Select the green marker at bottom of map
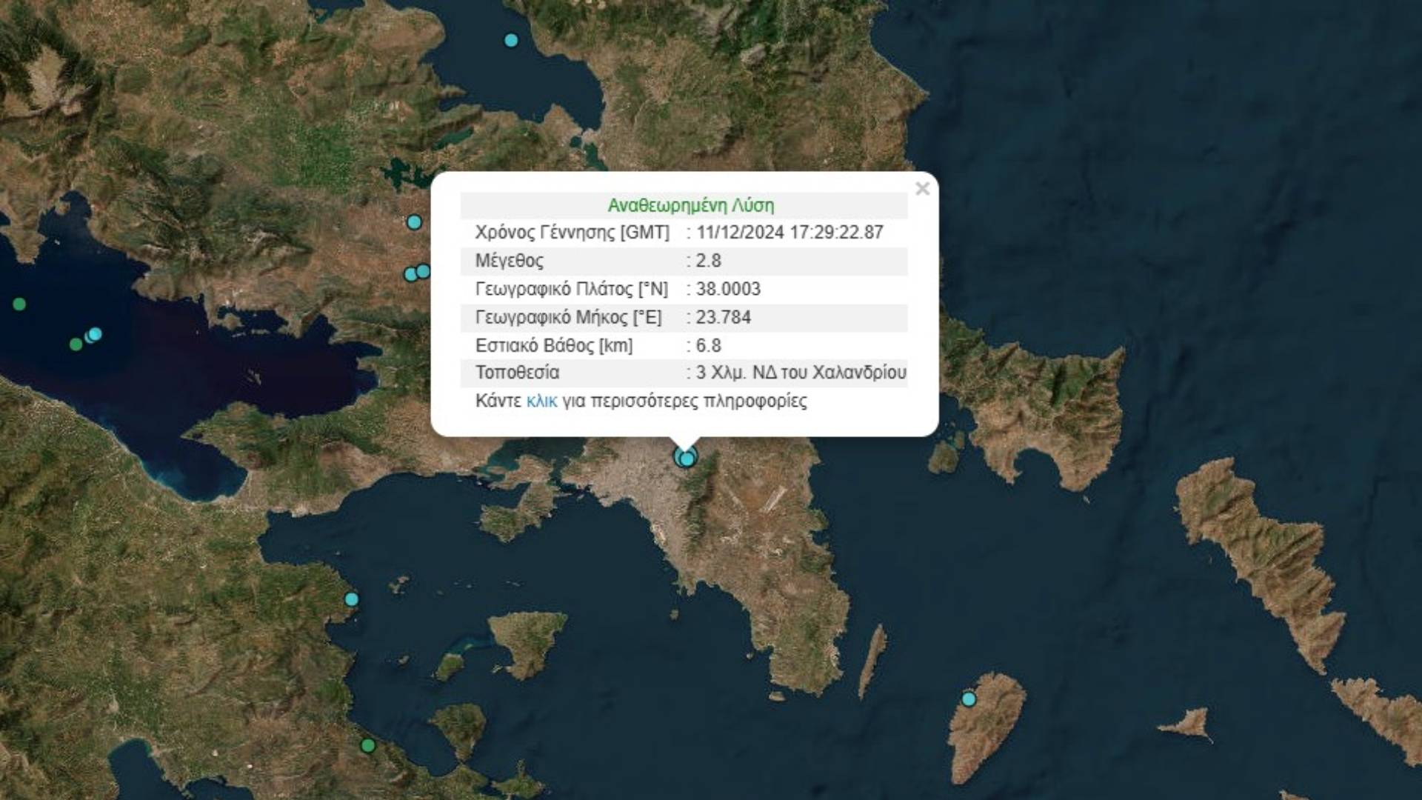This screenshot has height=800, width=1422. pos(367,745)
